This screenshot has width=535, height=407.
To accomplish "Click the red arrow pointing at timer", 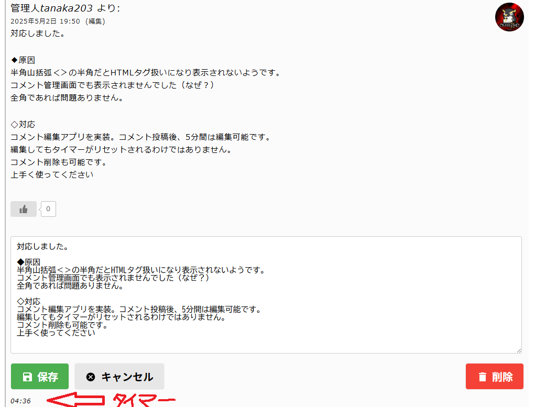I will (x=76, y=400).
